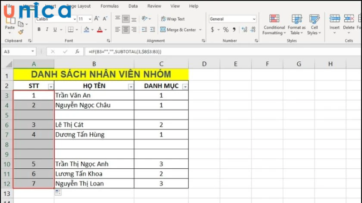
Task: Open the Data tab
Action: pyautogui.click(x=133, y=6)
